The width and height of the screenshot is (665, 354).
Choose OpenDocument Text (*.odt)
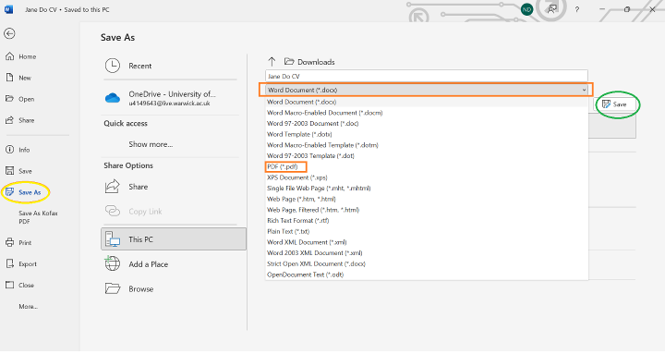click(x=306, y=275)
